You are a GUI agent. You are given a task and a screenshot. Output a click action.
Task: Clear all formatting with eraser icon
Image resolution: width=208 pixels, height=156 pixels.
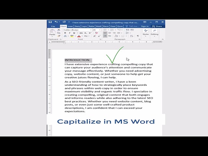[x=97, y=33]
